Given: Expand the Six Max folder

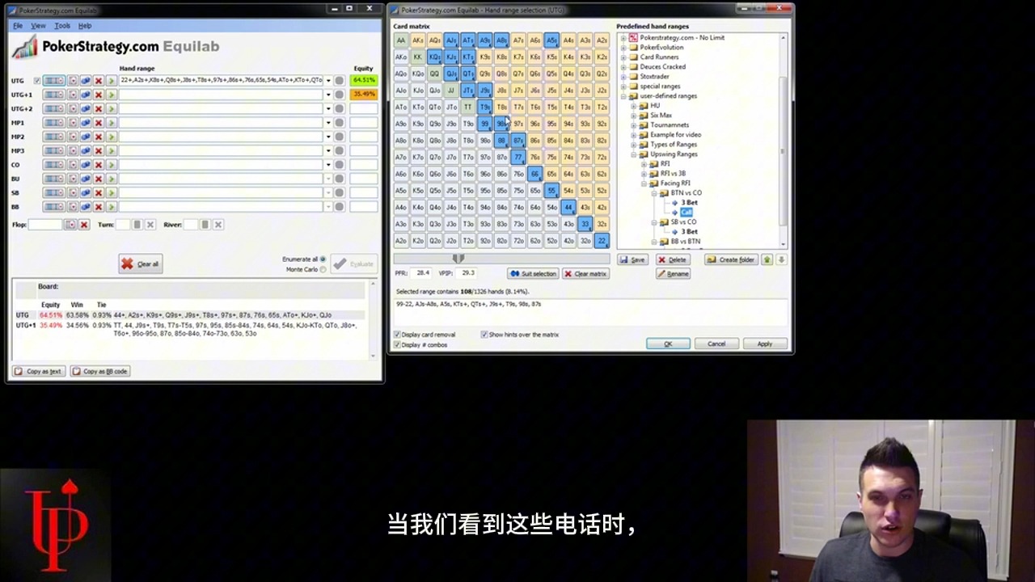Looking at the screenshot, I should click(634, 116).
